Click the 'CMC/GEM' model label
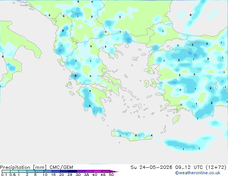The height and width of the screenshot is (176, 228). (61, 167)
